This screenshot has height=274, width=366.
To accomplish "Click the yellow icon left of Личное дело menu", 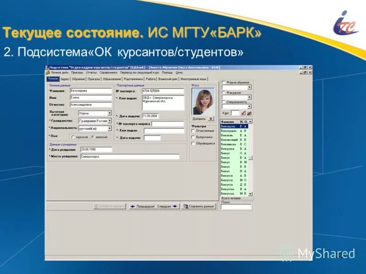I will click(x=48, y=73).
